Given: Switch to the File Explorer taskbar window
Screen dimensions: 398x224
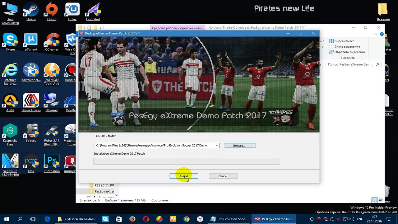Looking at the screenshot, I should coord(77,219).
